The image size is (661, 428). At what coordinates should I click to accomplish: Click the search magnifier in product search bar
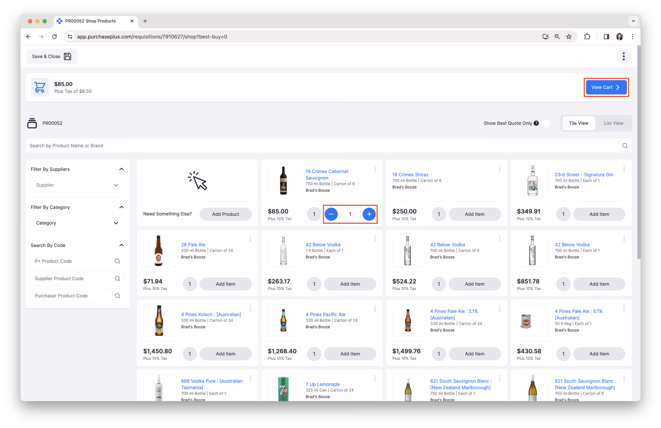[625, 146]
